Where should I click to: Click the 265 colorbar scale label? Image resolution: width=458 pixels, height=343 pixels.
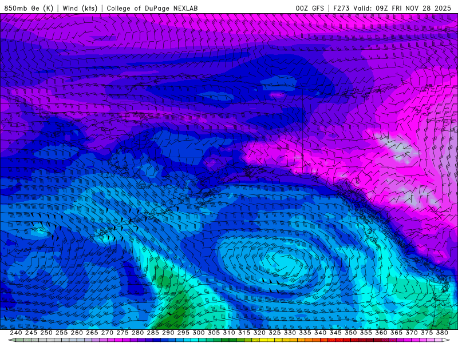click(92, 333)
